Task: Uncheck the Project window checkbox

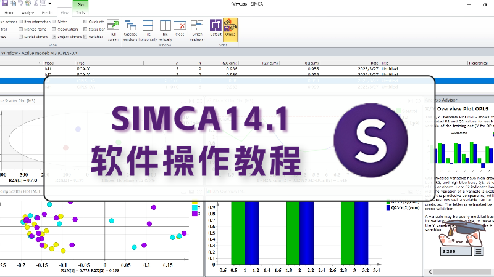Action: [x=54, y=37]
